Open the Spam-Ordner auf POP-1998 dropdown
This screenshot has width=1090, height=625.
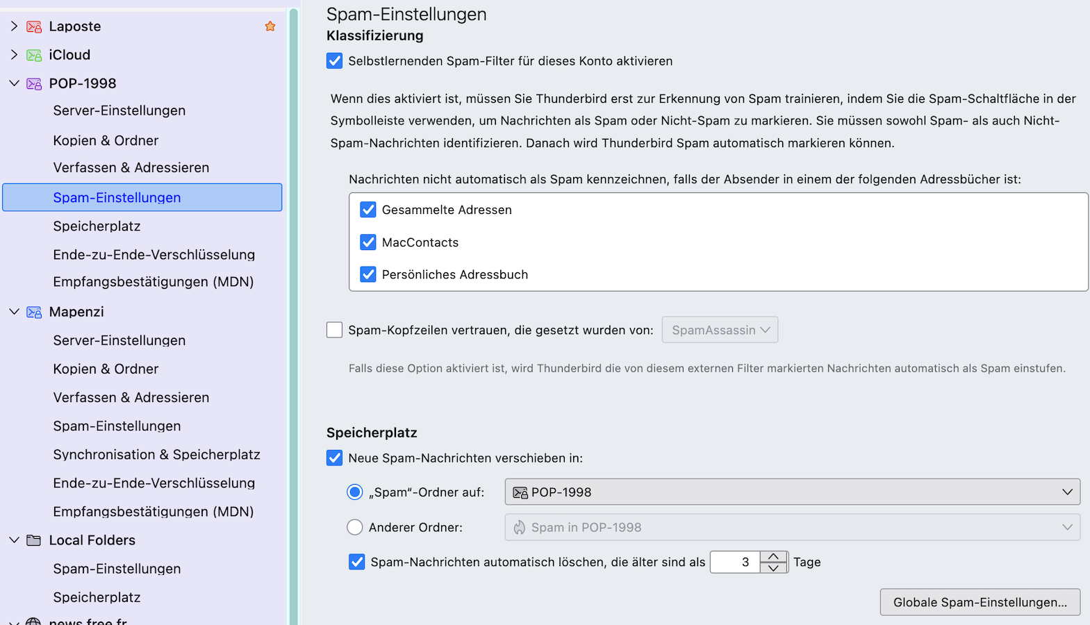pos(792,492)
